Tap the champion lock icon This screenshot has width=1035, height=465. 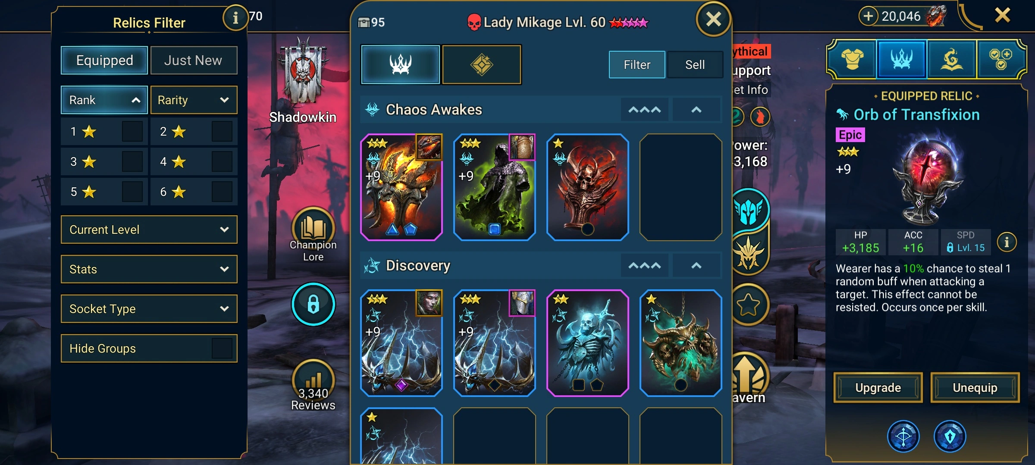coord(313,304)
